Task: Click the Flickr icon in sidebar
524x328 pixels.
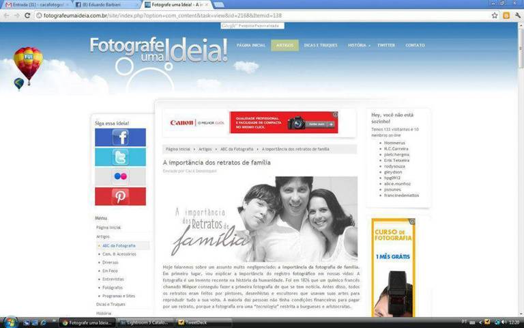Action: click(120, 177)
